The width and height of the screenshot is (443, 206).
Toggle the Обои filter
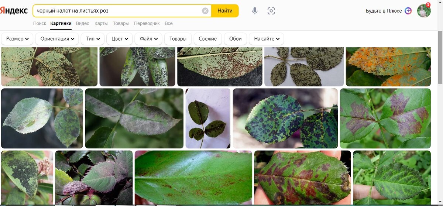tap(236, 39)
